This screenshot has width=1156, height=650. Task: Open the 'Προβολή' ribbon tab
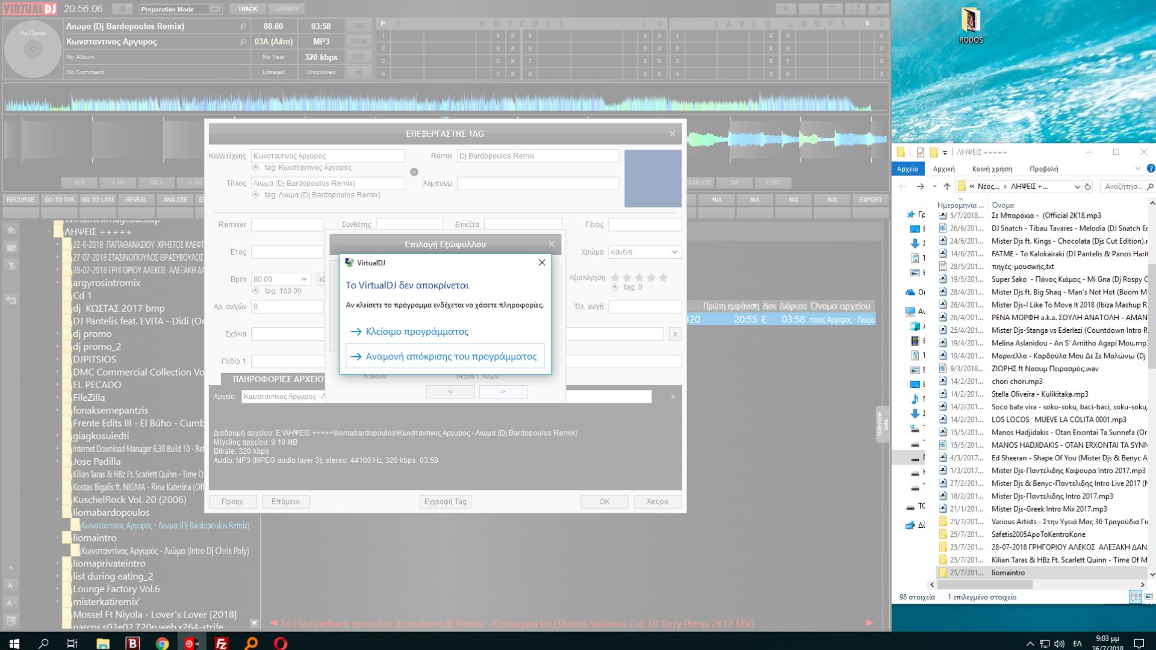(x=1043, y=169)
